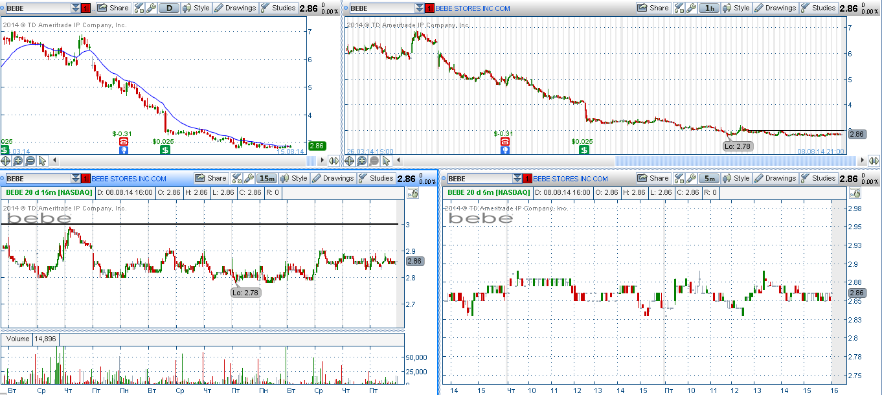The width and height of the screenshot is (882, 395).
Task: Click the quick studies icon beside Share in the 5m chart
Action: pos(679,179)
